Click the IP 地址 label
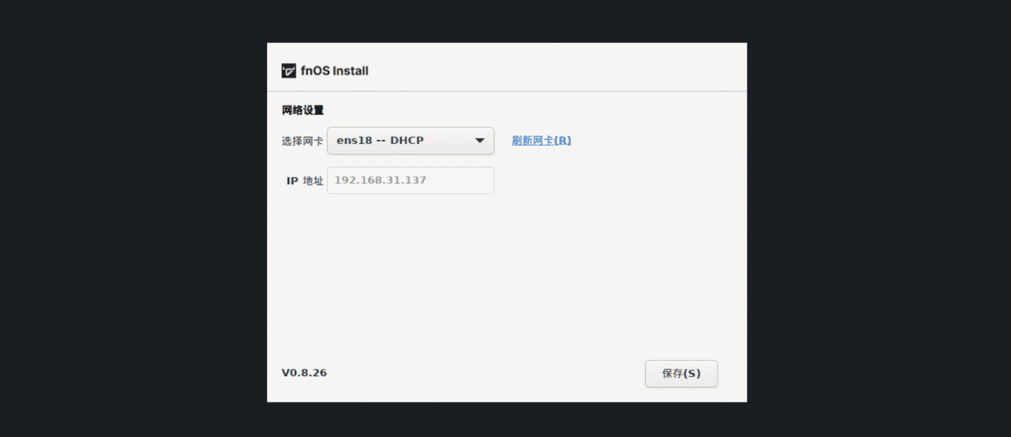 click(305, 181)
